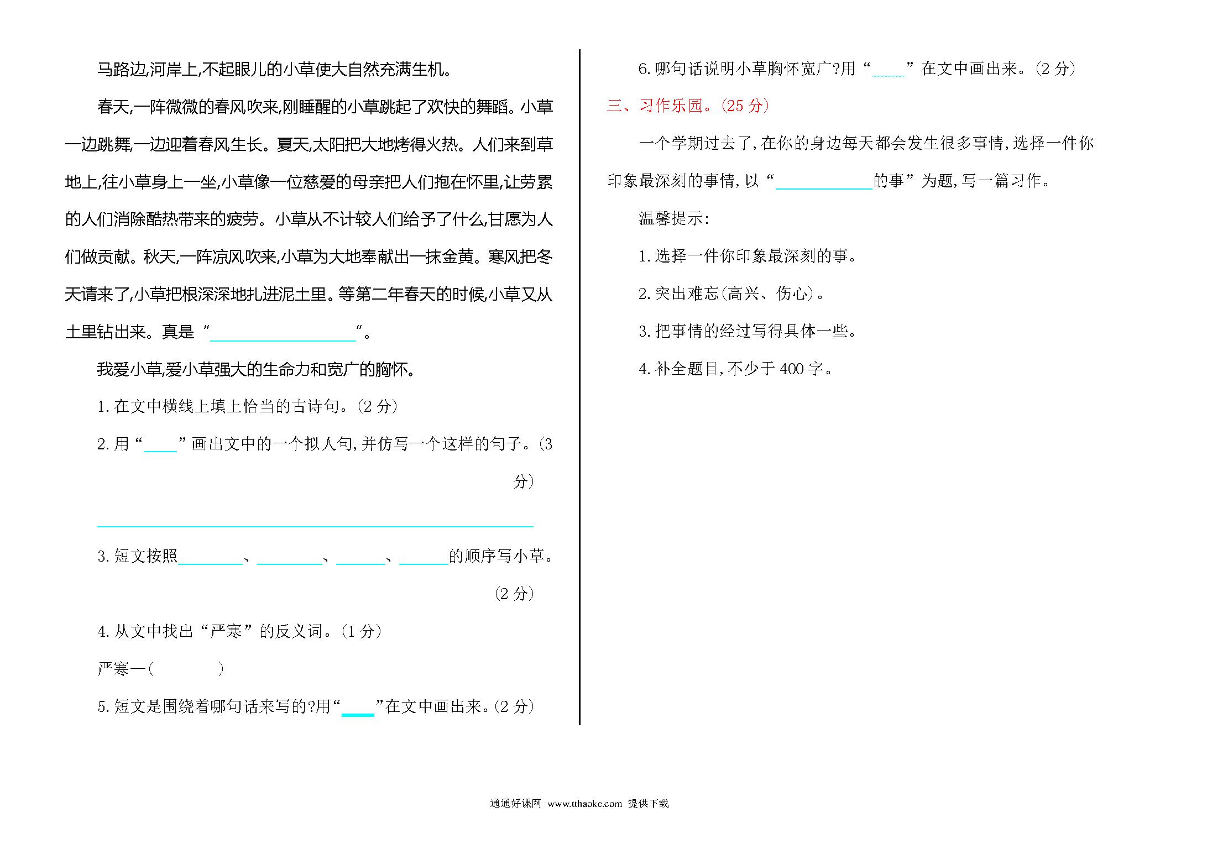The image size is (1228, 849).
Task: Click the opening line 马路边,河岸上
Action: click(x=275, y=69)
